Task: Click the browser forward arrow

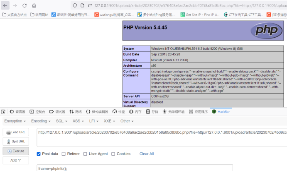Action: 15,5
